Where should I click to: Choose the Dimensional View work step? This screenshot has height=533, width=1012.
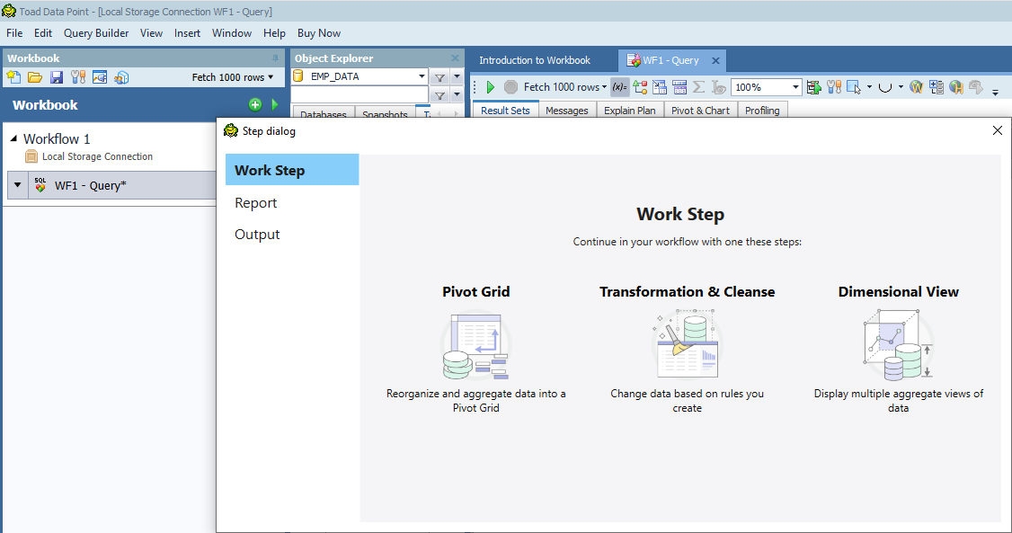tap(899, 349)
